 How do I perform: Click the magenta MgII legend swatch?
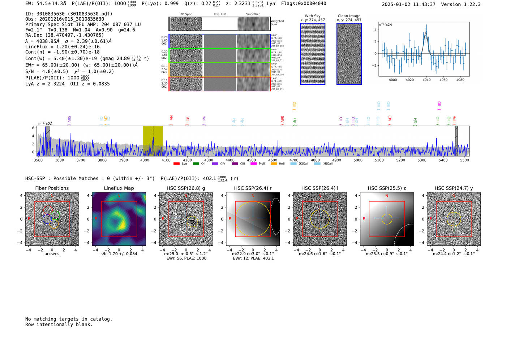[x=253, y=164]
